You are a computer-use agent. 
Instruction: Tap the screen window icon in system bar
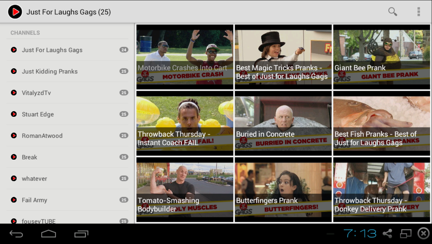406,234
